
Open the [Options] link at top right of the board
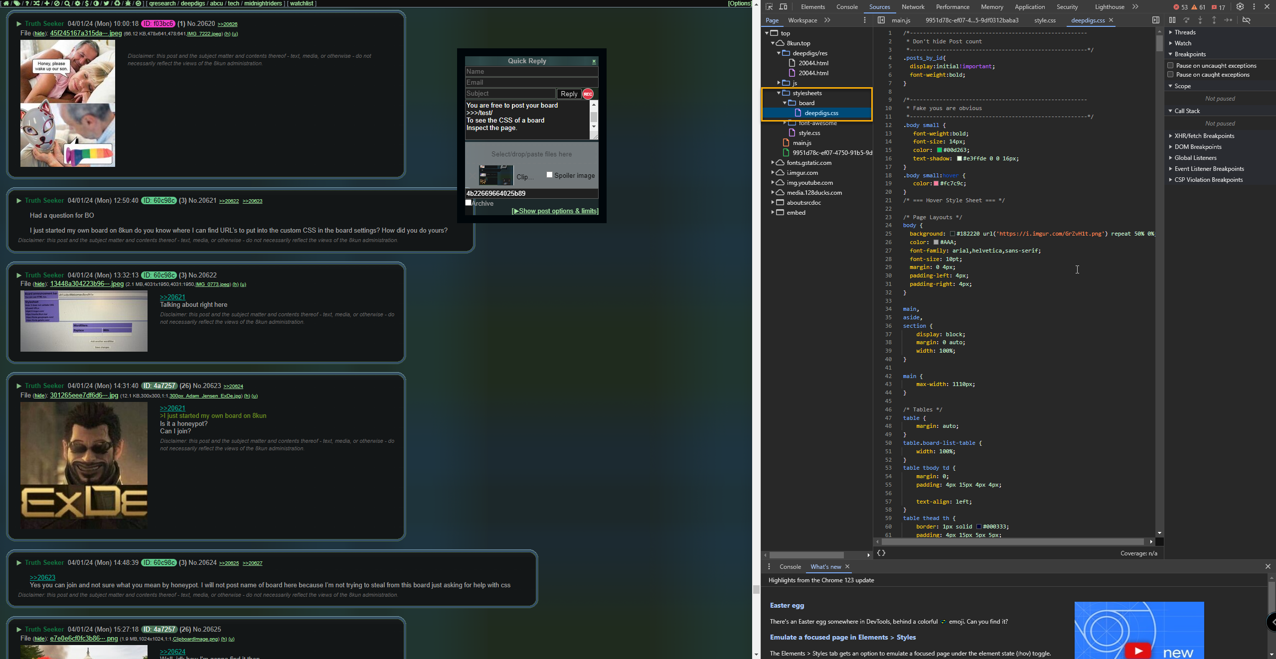click(x=739, y=3)
